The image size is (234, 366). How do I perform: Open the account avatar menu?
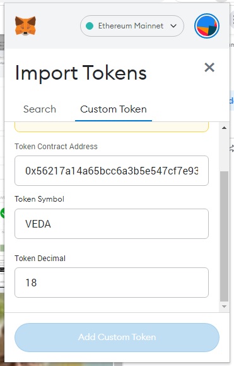[x=207, y=26]
